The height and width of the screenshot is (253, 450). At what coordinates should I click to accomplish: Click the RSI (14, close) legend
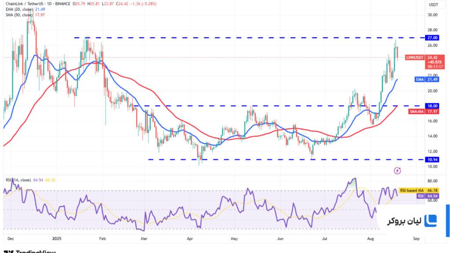point(18,180)
